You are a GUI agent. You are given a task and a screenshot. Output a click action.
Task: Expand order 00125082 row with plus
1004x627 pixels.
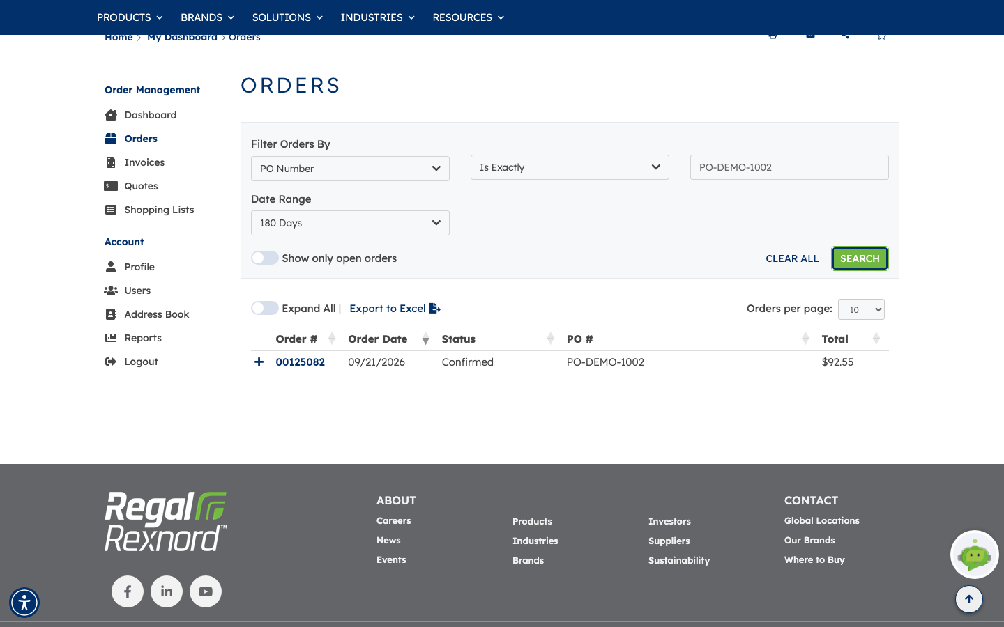(x=259, y=362)
